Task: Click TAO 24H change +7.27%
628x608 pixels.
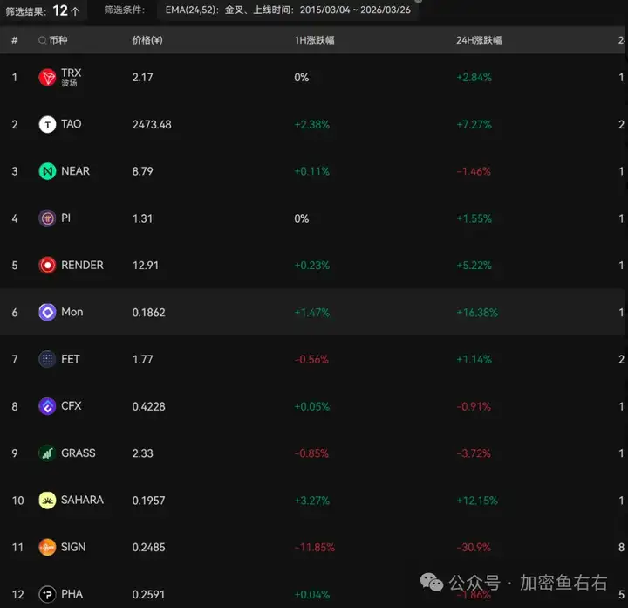Action: pyautogui.click(x=474, y=125)
